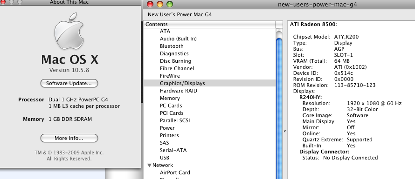Screen dimensions: 415x179
Task: Click the ATI (0x1002) vendor value
Action: [x=351, y=67]
